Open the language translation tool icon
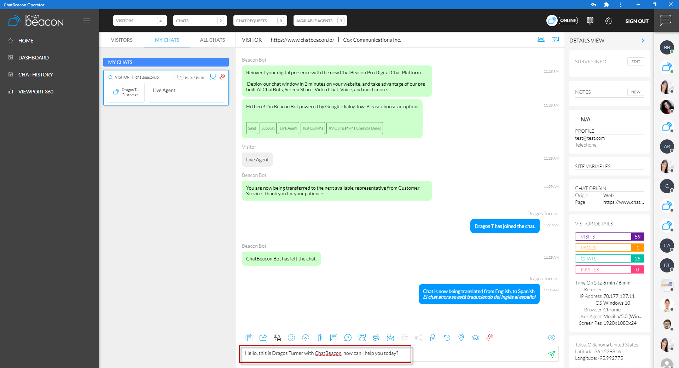679x368 pixels. (x=277, y=338)
